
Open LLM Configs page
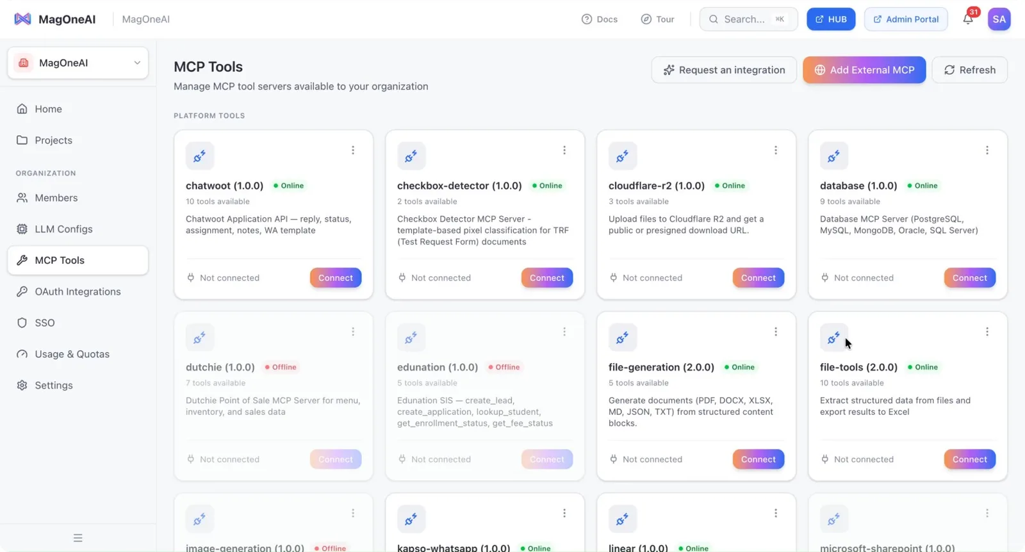pyautogui.click(x=78, y=229)
